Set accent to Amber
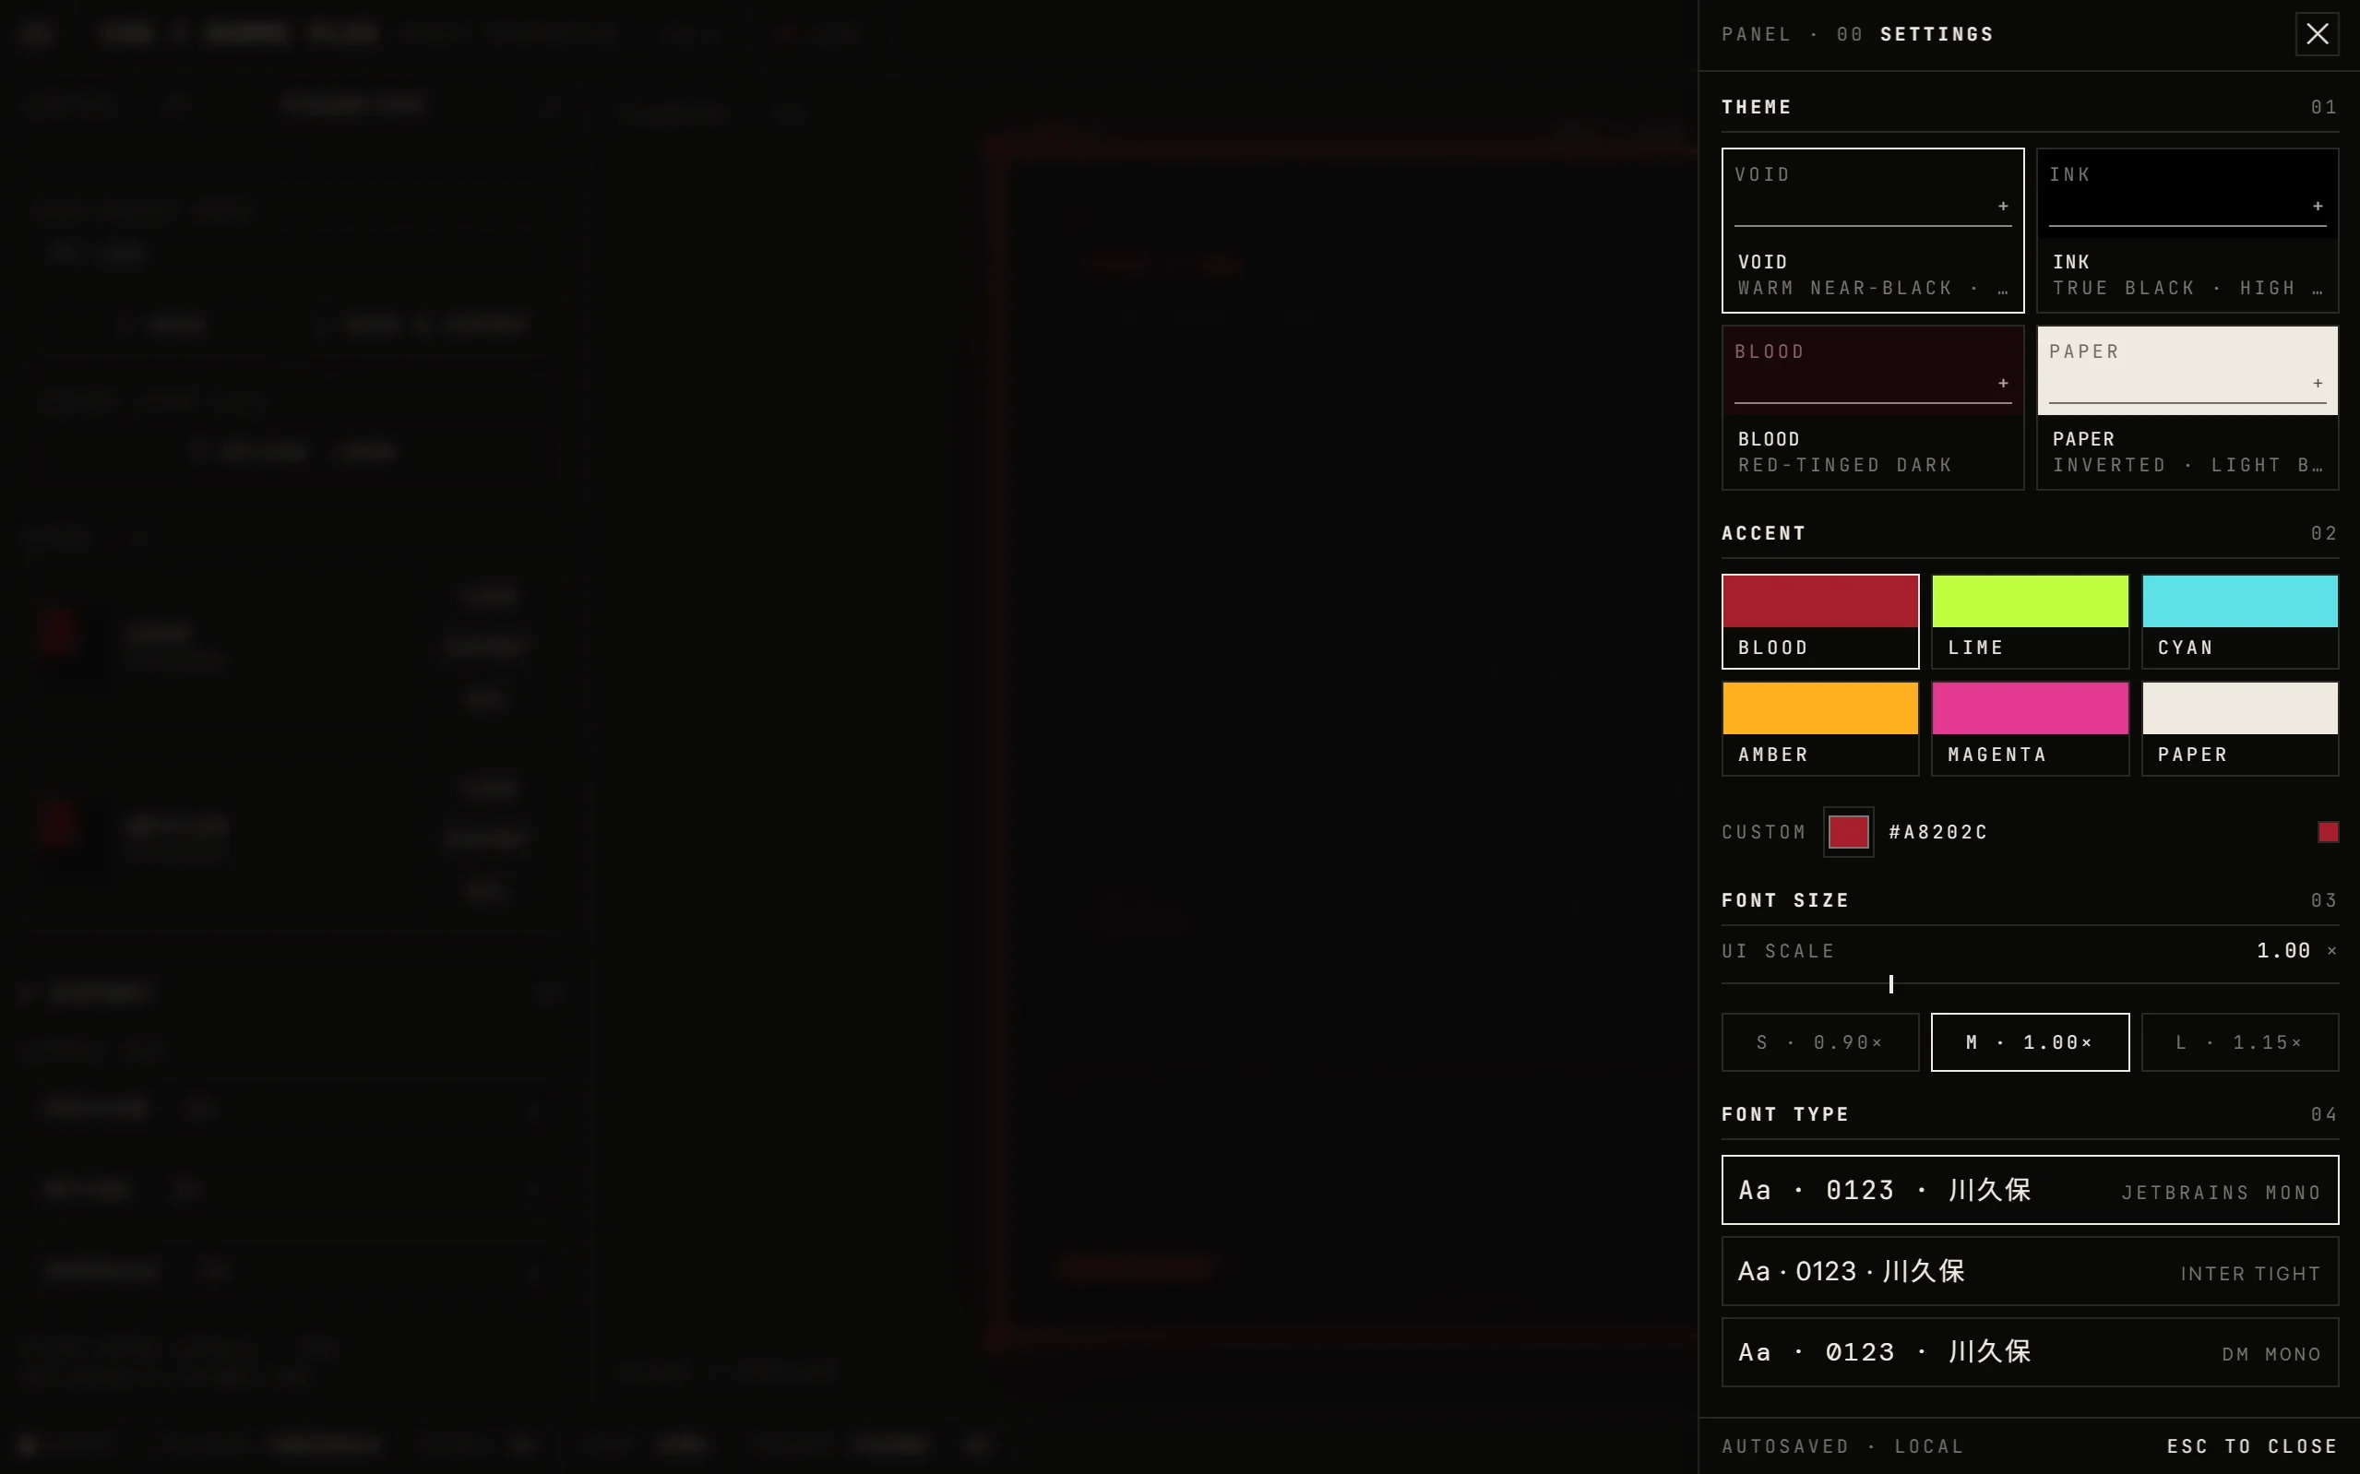The image size is (2360, 1474). 1820,730
